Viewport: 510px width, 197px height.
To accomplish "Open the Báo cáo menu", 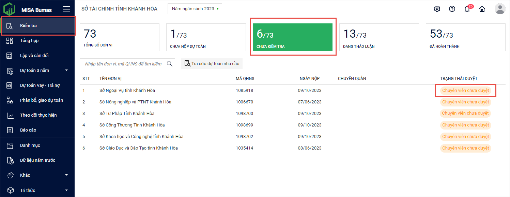I will pyautogui.click(x=28, y=130).
